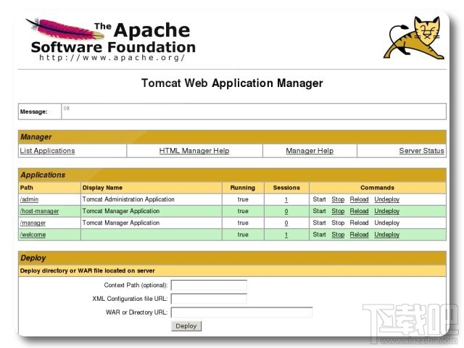Open the List Applications link
The image size is (464, 348).
47,151
